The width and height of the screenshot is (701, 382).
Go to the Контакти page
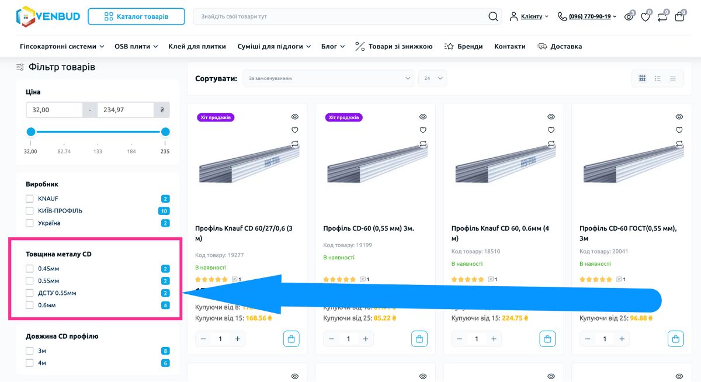click(x=509, y=46)
